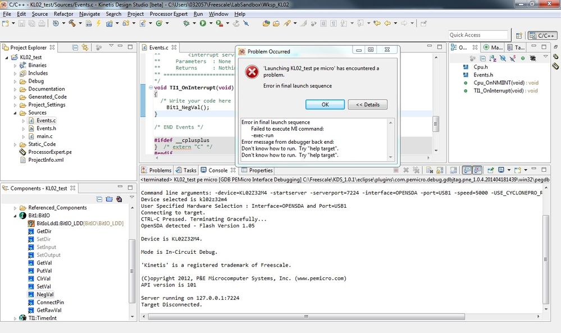Expand the Includes folder
561x333 pixels.
pyautogui.click(x=15, y=74)
